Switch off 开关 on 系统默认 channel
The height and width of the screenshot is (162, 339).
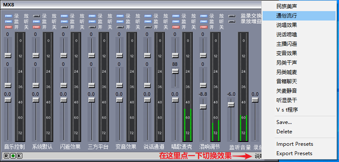coord(36,27)
